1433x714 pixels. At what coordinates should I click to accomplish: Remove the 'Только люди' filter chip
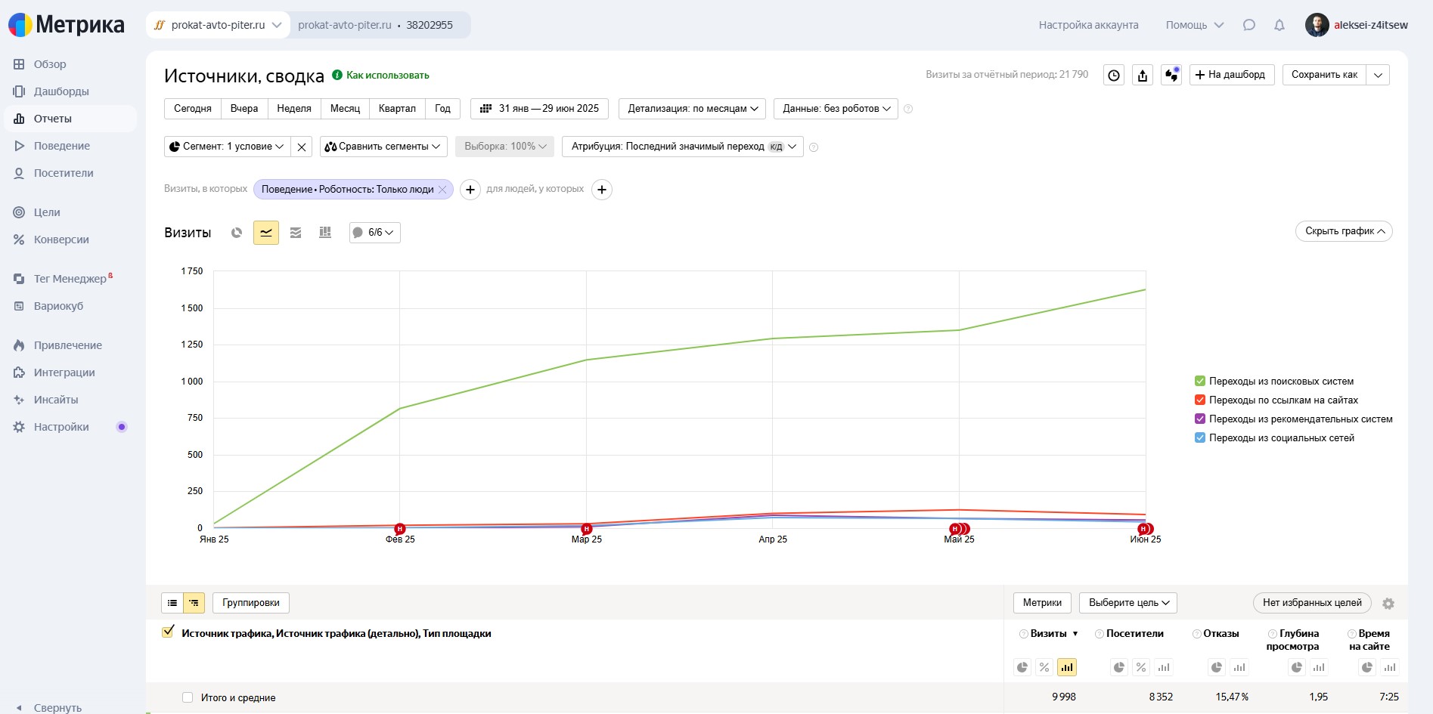coord(443,190)
